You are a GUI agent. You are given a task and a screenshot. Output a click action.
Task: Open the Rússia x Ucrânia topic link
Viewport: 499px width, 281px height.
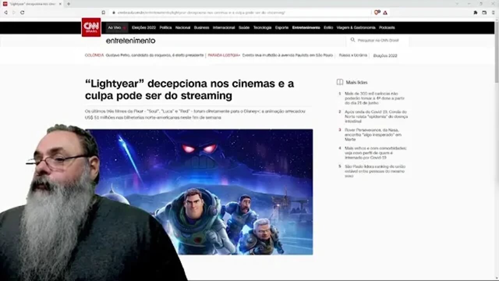[x=353, y=55]
